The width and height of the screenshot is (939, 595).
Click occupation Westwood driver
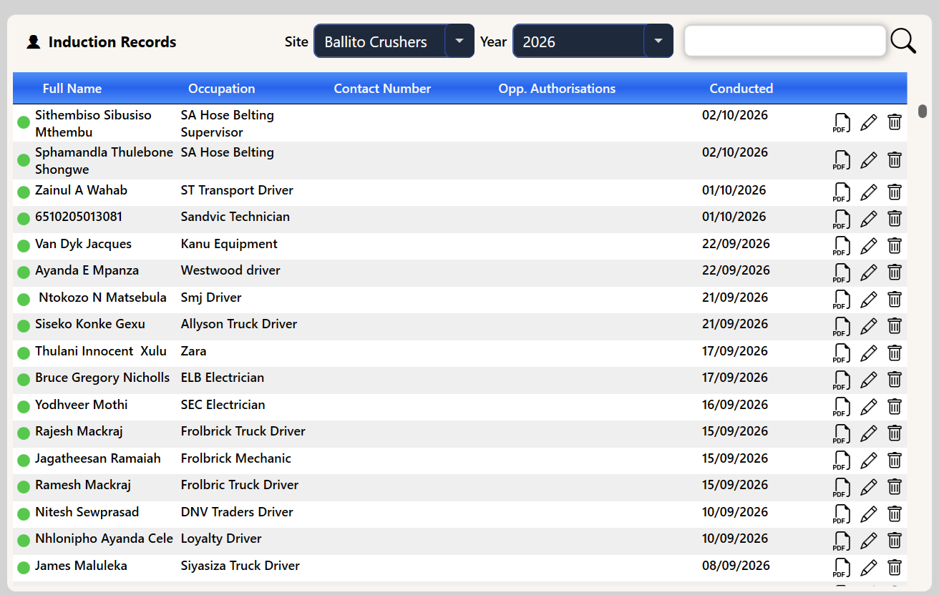click(x=230, y=270)
